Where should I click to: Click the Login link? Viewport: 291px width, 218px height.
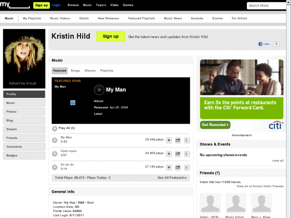56,5
